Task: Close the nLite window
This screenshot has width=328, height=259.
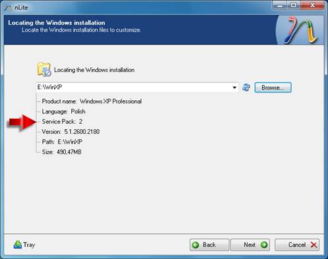Action: pyautogui.click(x=312, y=5)
